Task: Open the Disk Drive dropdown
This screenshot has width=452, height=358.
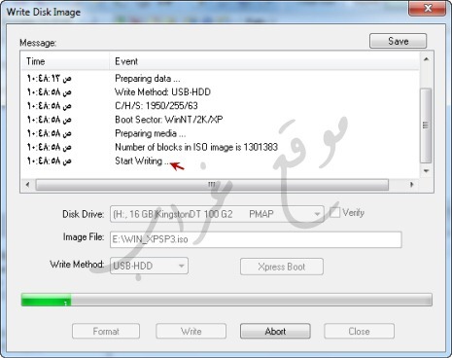Action: (x=217, y=214)
